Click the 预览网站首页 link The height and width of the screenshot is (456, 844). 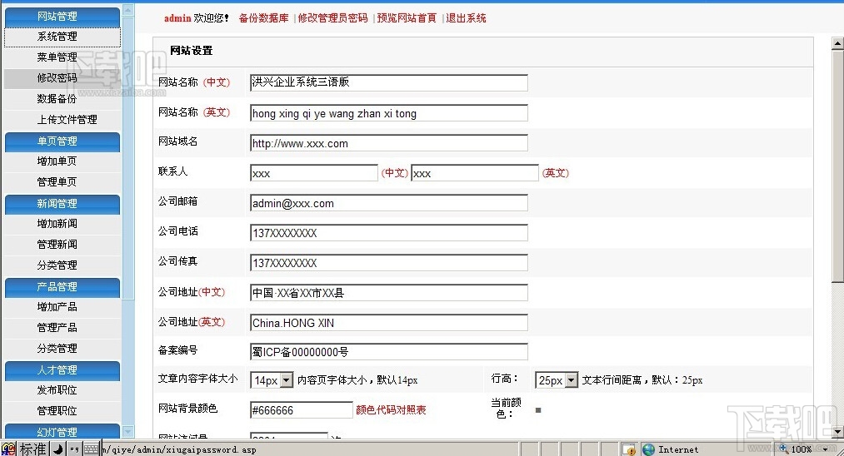tap(407, 18)
